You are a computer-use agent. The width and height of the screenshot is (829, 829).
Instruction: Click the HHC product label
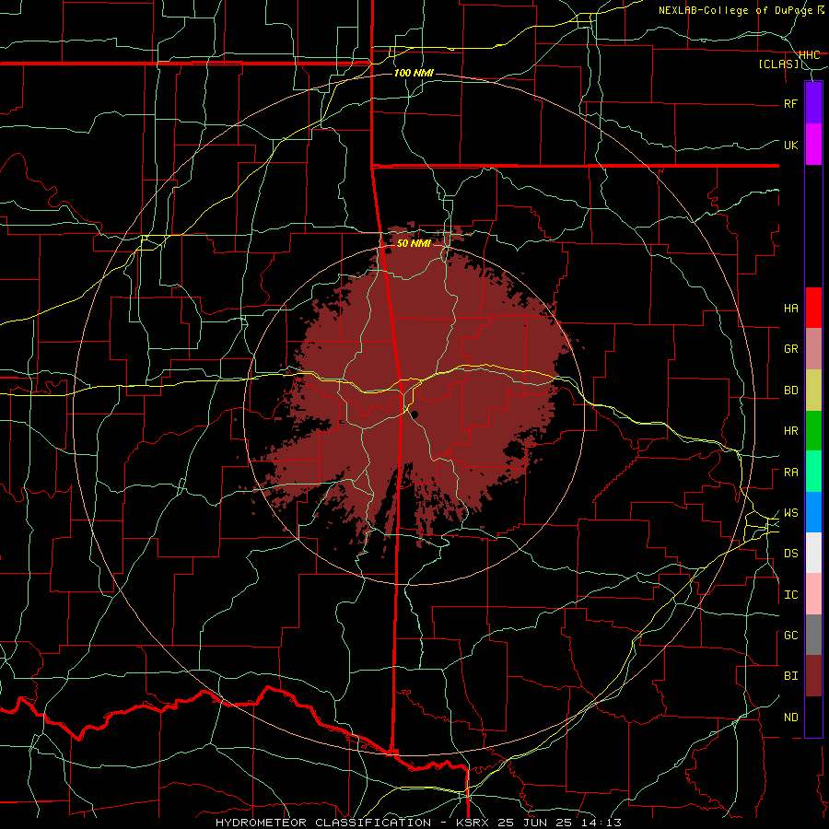point(809,55)
